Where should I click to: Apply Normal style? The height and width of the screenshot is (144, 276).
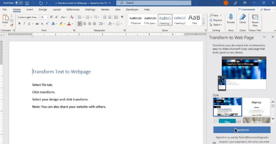click(x=136, y=20)
